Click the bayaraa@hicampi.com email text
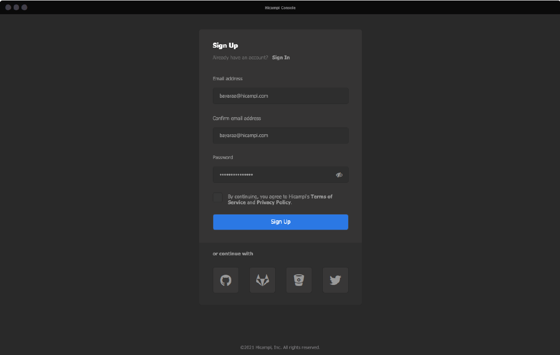The width and height of the screenshot is (560, 355). (x=243, y=96)
